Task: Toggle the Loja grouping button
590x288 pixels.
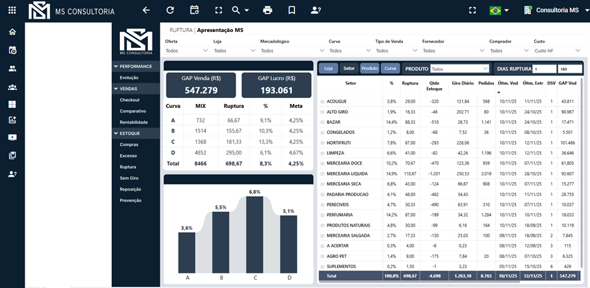Action: point(328,69)
